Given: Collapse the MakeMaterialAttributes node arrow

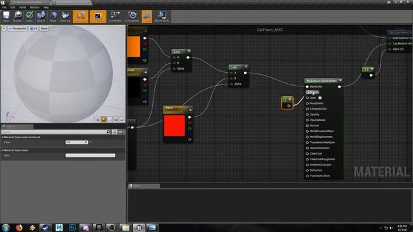Looking at the screenshot, I should pyautogui.click(x=340, y=81).
